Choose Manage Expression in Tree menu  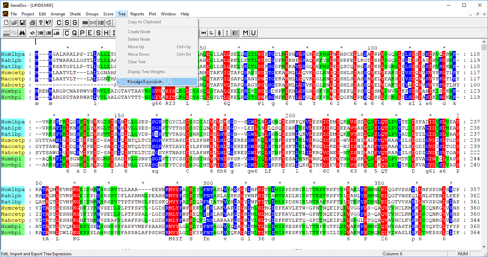pyautogui.click(x=157, y=82)
